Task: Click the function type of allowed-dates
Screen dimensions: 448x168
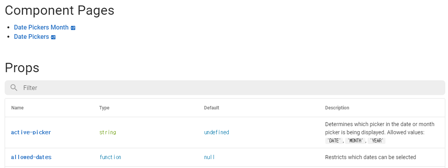Action: (x=110, y=157)
